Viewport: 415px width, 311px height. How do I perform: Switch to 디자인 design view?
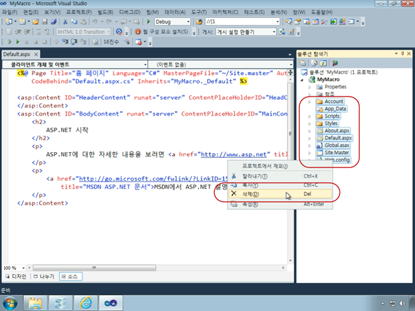coord(16,276)
